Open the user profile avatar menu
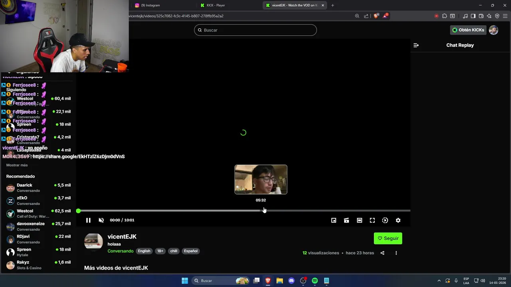 [x=494, y=30]
